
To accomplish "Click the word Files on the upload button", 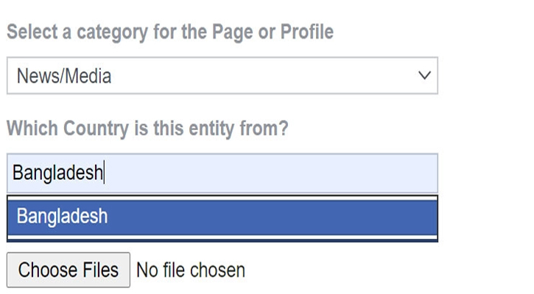I will [x=98, y=270].
